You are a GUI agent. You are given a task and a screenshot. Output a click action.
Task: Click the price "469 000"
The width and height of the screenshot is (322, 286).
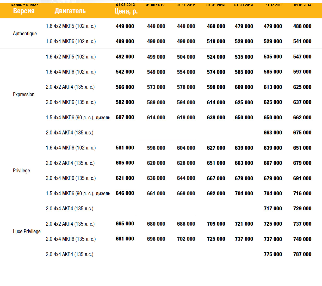click(x=216, y=26)
